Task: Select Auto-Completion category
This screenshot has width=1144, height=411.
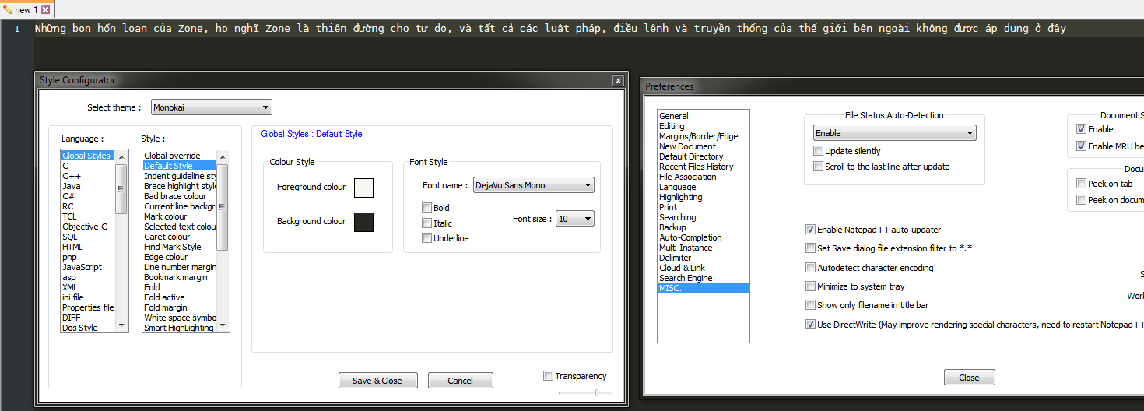Action: pos(690,237)
